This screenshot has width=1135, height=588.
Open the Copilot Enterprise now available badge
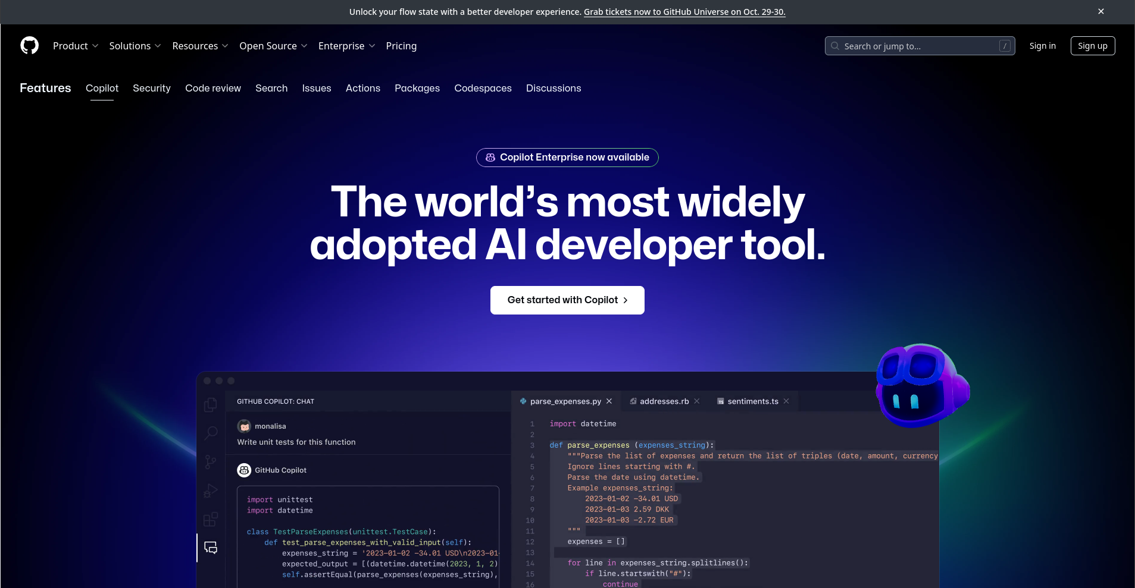click(567, 158)
